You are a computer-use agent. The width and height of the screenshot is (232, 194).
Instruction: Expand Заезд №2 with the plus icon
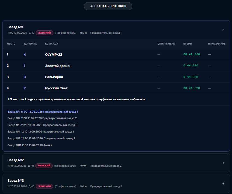224,163
